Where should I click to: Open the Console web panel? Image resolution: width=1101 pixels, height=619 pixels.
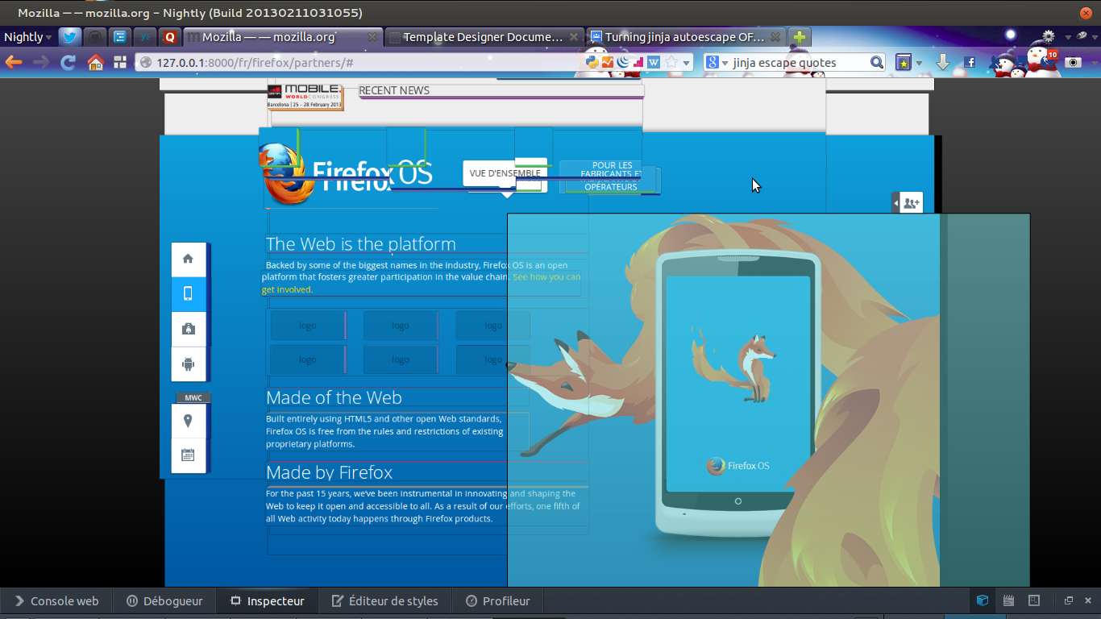(56, 600)
